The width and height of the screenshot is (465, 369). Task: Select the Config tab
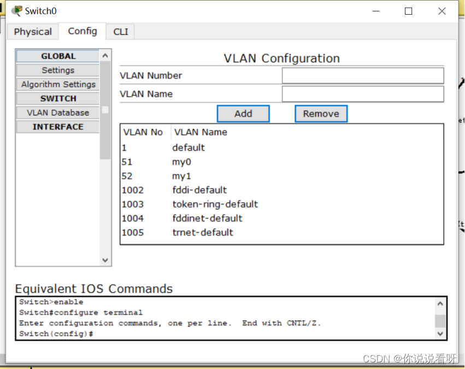[82, 31]
